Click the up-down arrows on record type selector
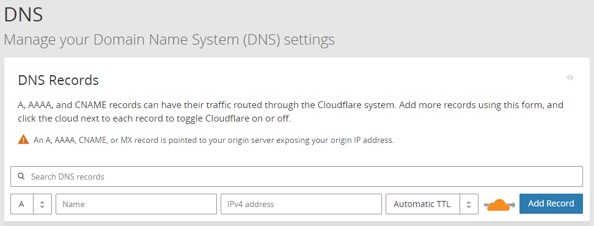594x226 pixels. click(42, 205)
